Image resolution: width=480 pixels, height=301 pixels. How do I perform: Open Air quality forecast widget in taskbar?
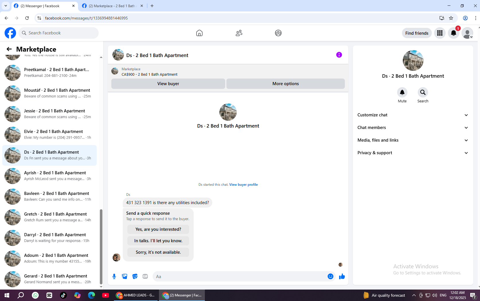click(384, 295)
